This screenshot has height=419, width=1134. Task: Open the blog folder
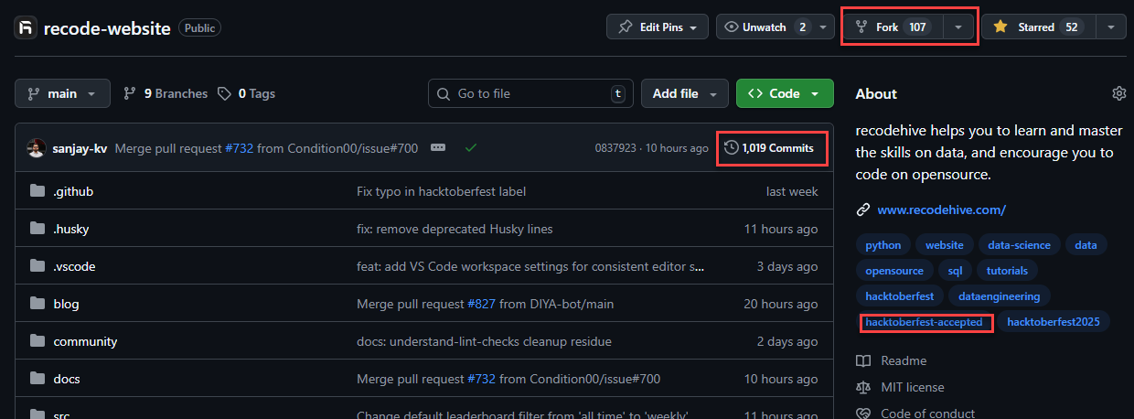[x=66, y=304]
